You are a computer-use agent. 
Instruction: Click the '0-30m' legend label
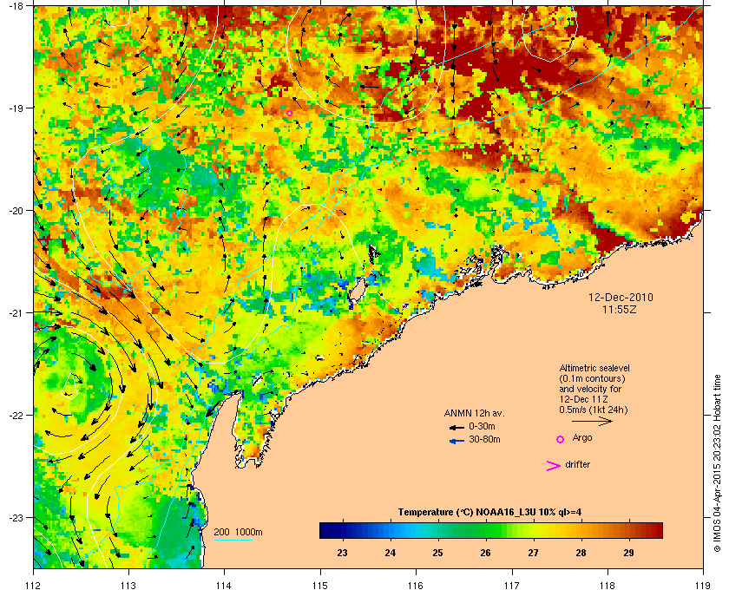tap(482, 426)
